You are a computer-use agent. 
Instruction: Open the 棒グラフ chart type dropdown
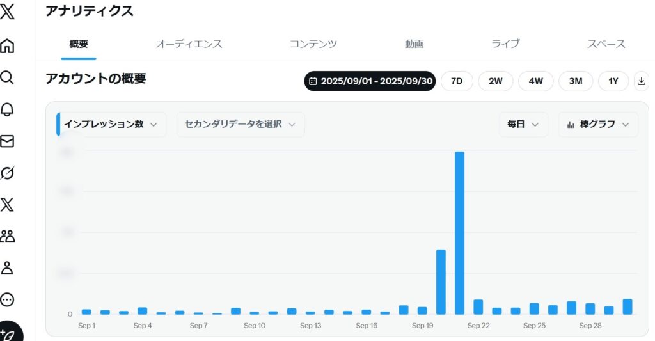[598, 124]
